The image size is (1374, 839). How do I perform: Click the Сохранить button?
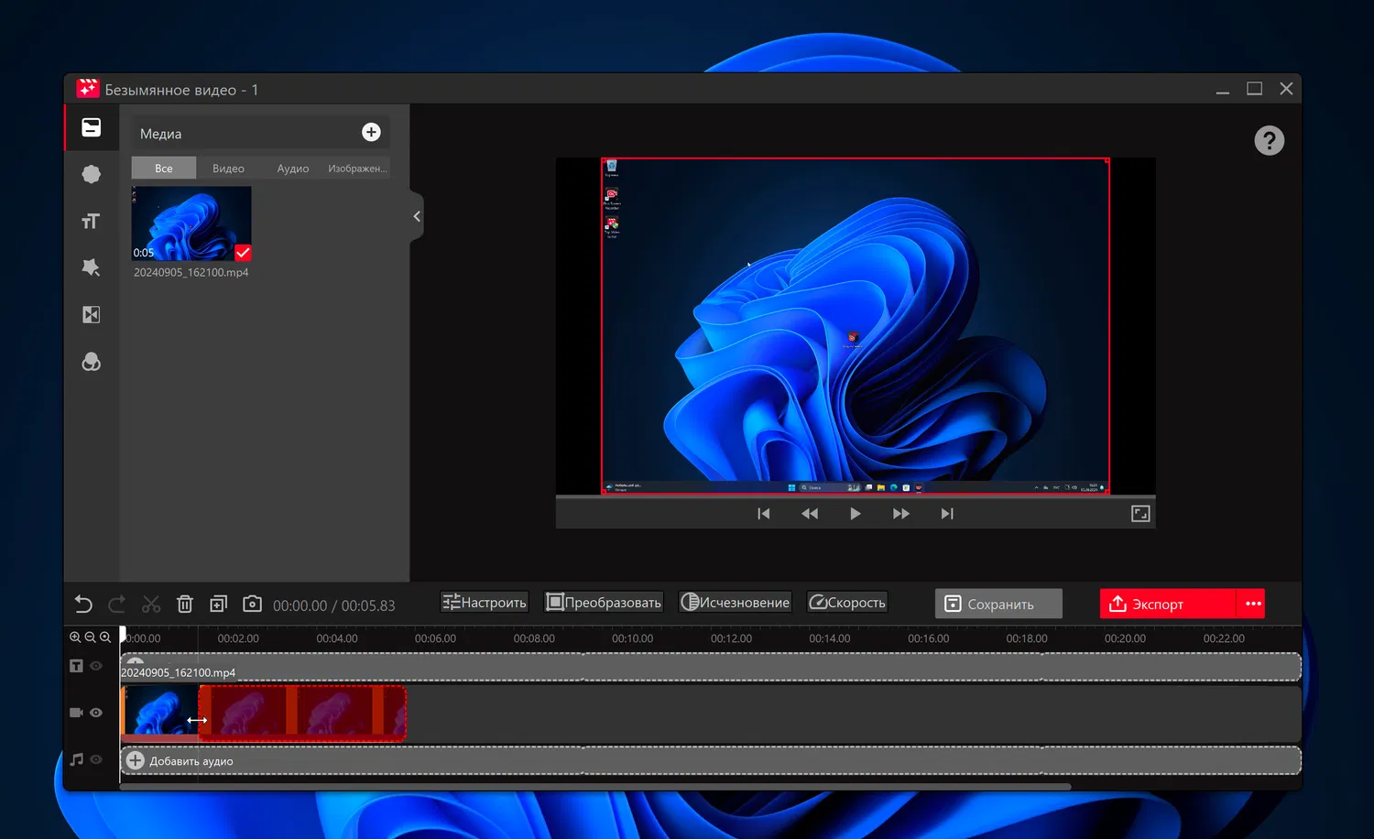(998, 604)
